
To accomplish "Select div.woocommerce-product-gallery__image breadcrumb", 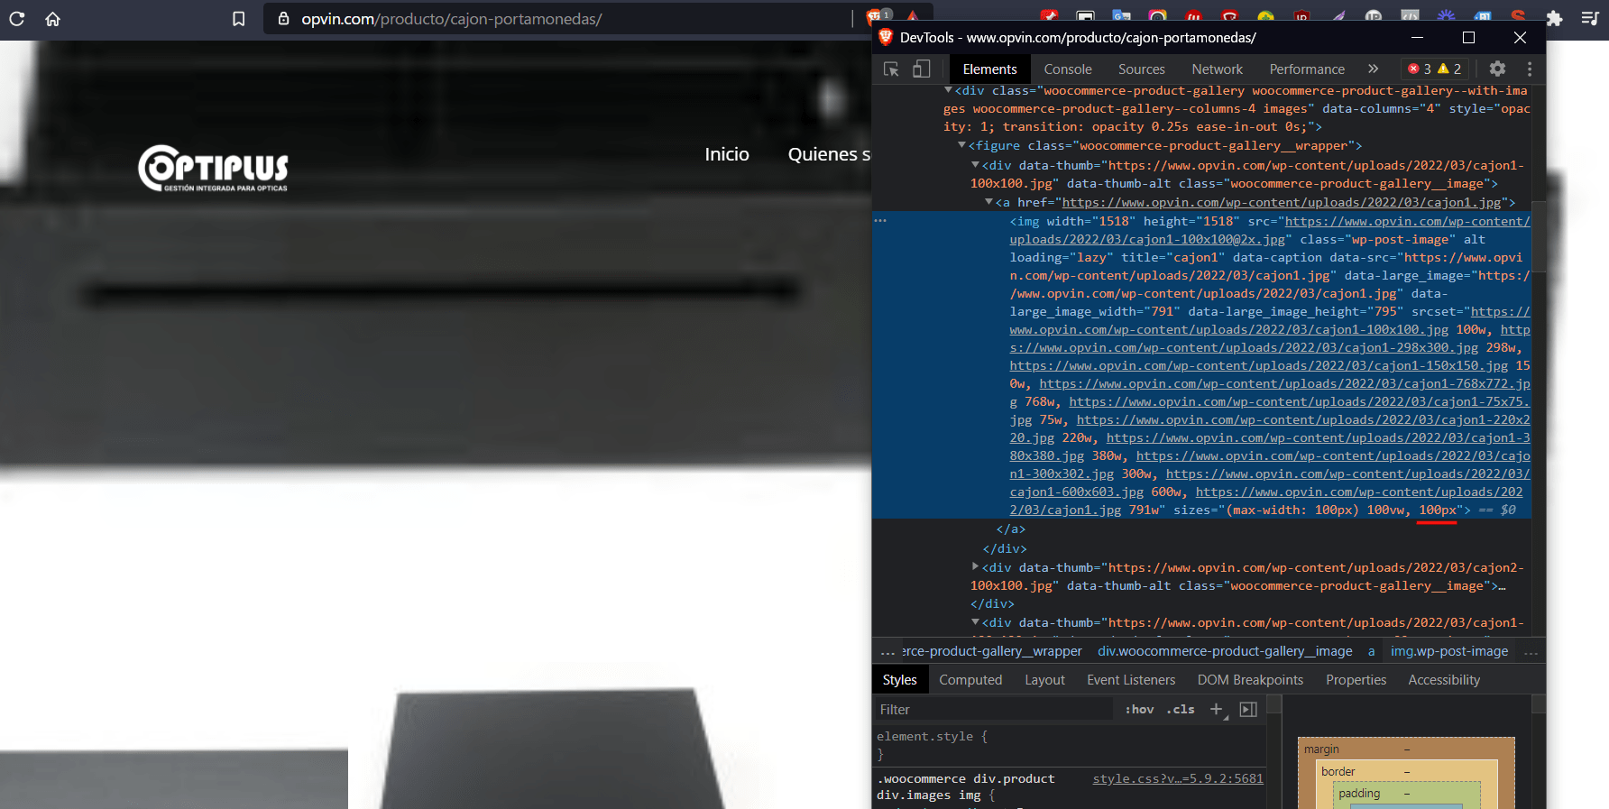I will click(x=1225, y=651).
